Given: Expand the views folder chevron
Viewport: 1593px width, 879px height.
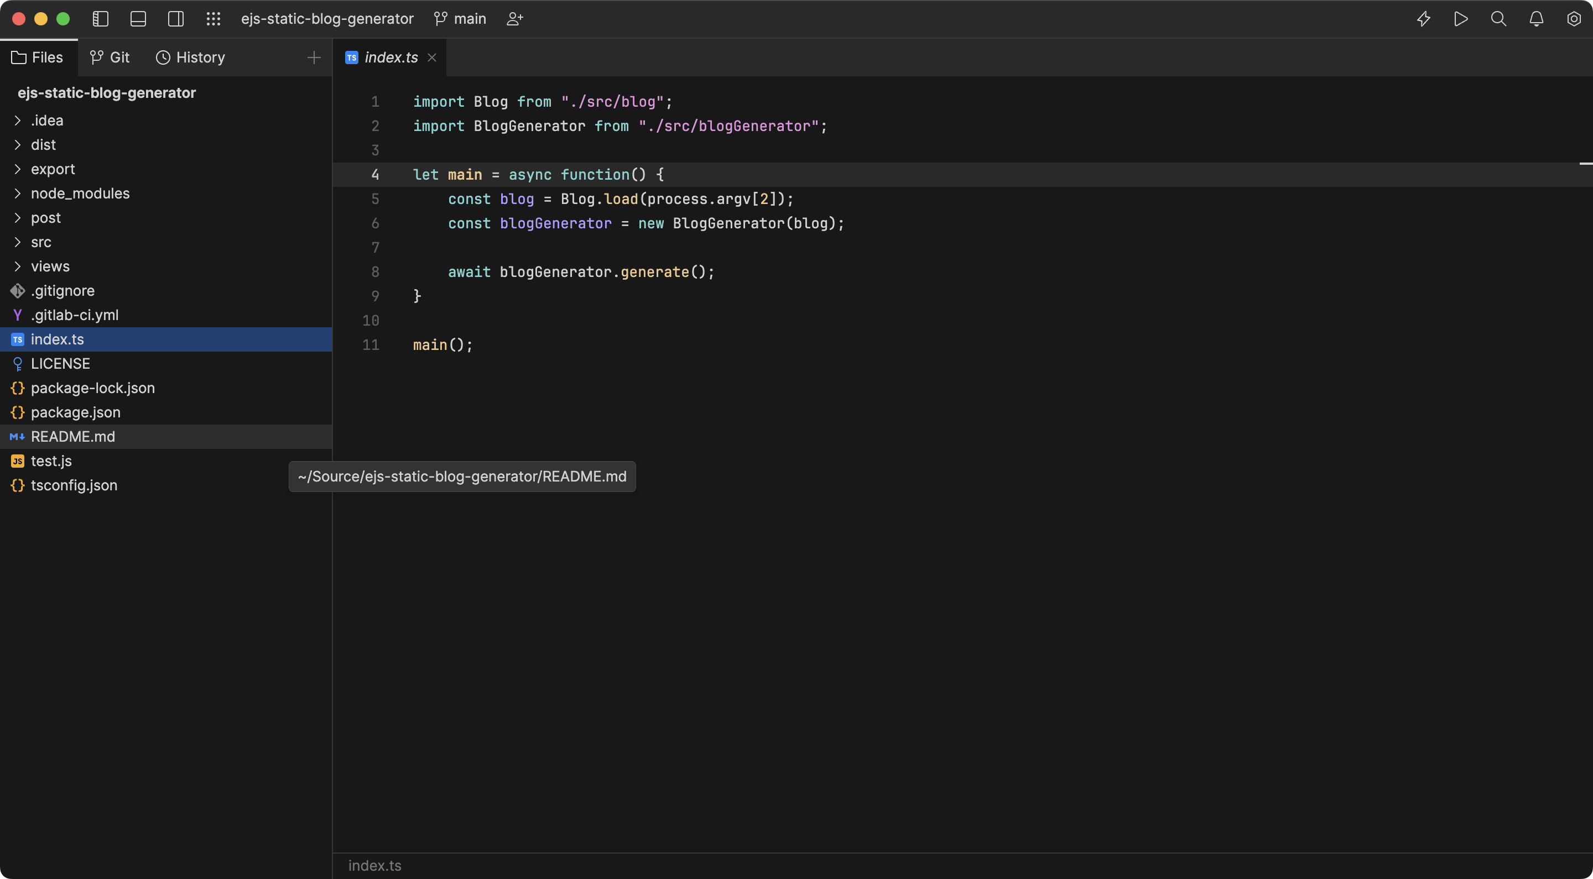Looking at the screenshot, I should (x=18, y=266).
